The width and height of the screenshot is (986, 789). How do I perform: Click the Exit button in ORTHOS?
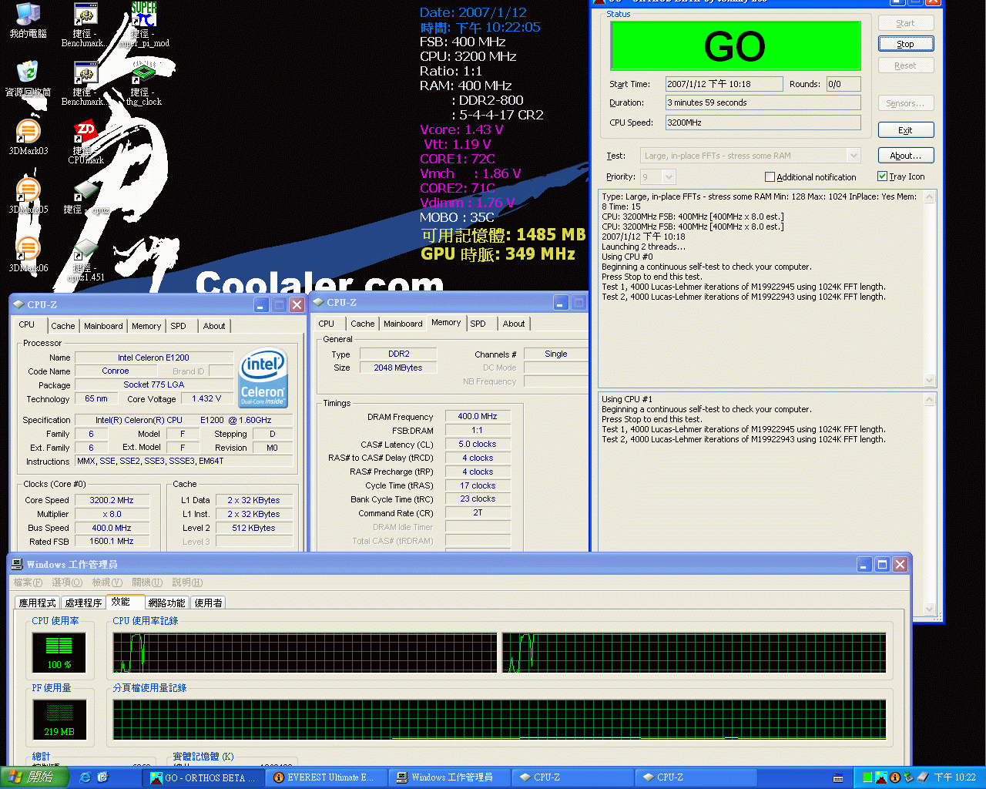(x=906, y=130)
